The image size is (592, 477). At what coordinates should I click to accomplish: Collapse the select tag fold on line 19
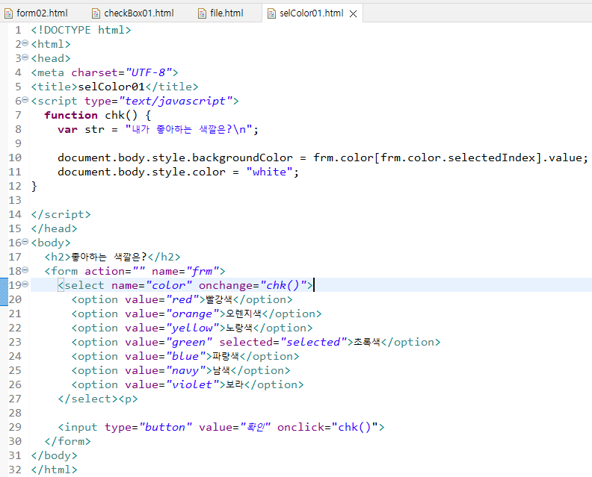point(25,284)
